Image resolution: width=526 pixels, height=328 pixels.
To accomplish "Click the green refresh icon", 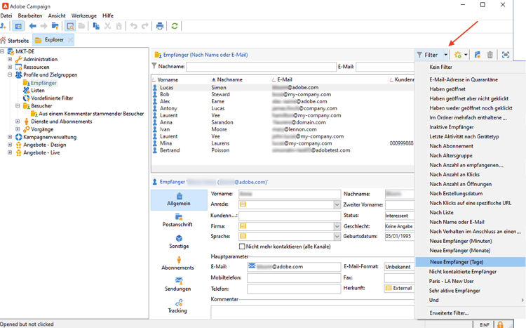I will (x=175, y=26).
